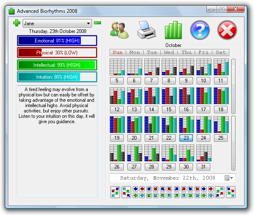The image size is (254, 215).
Task: Click the red left arrow button
Action: point(142,189)
